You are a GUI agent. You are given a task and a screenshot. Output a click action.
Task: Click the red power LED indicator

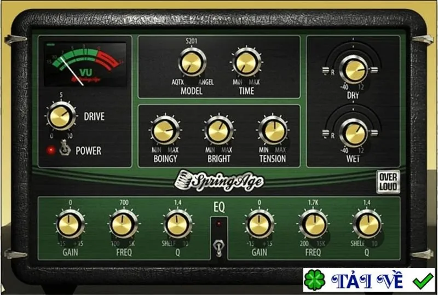(x=51, y=151)
